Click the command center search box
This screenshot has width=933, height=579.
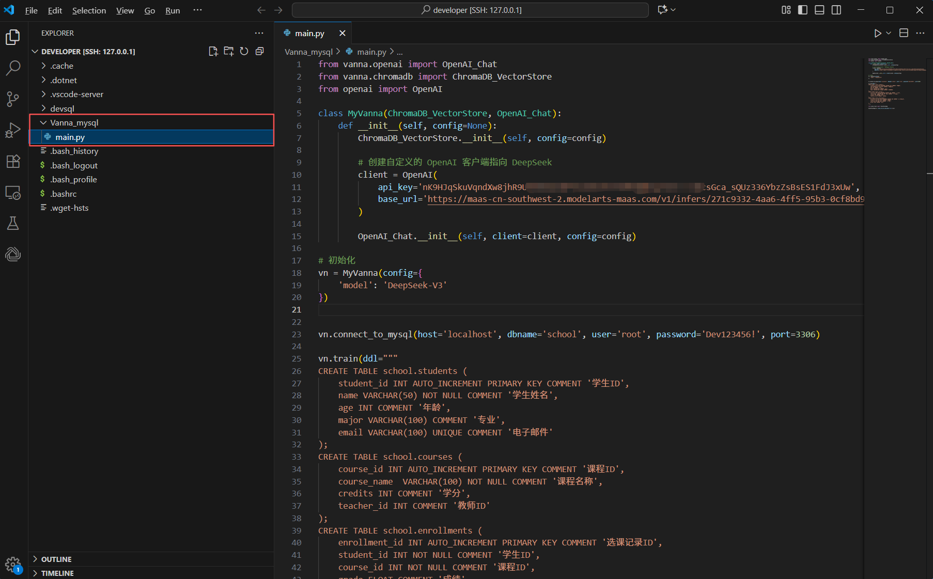[x=470, y=10]
